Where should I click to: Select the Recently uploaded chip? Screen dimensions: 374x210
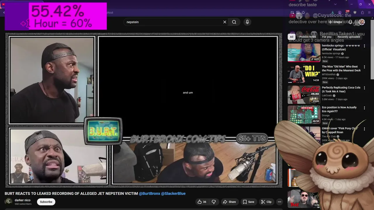click(349, 37)
